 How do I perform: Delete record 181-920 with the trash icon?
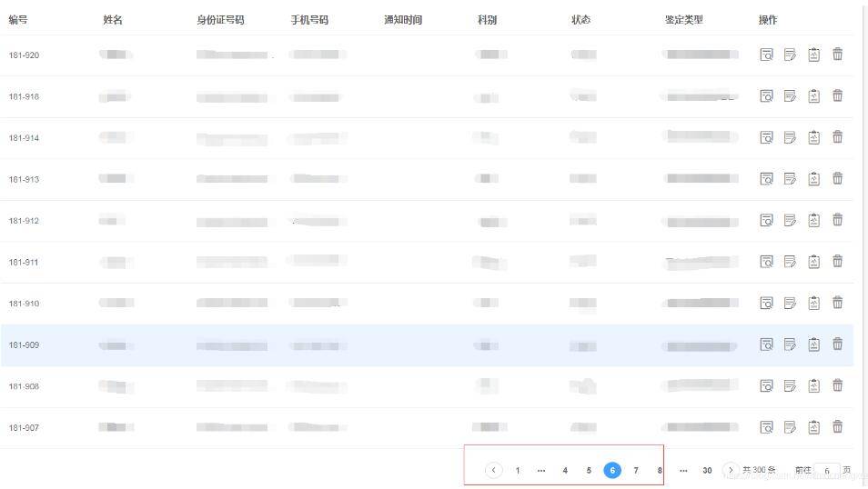838,55
